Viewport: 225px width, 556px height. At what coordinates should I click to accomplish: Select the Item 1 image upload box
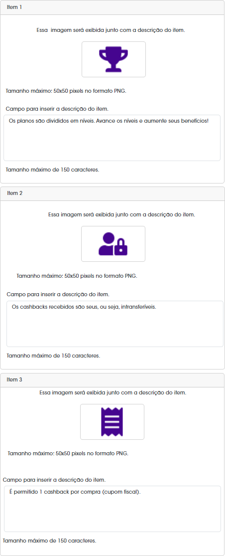113,59
